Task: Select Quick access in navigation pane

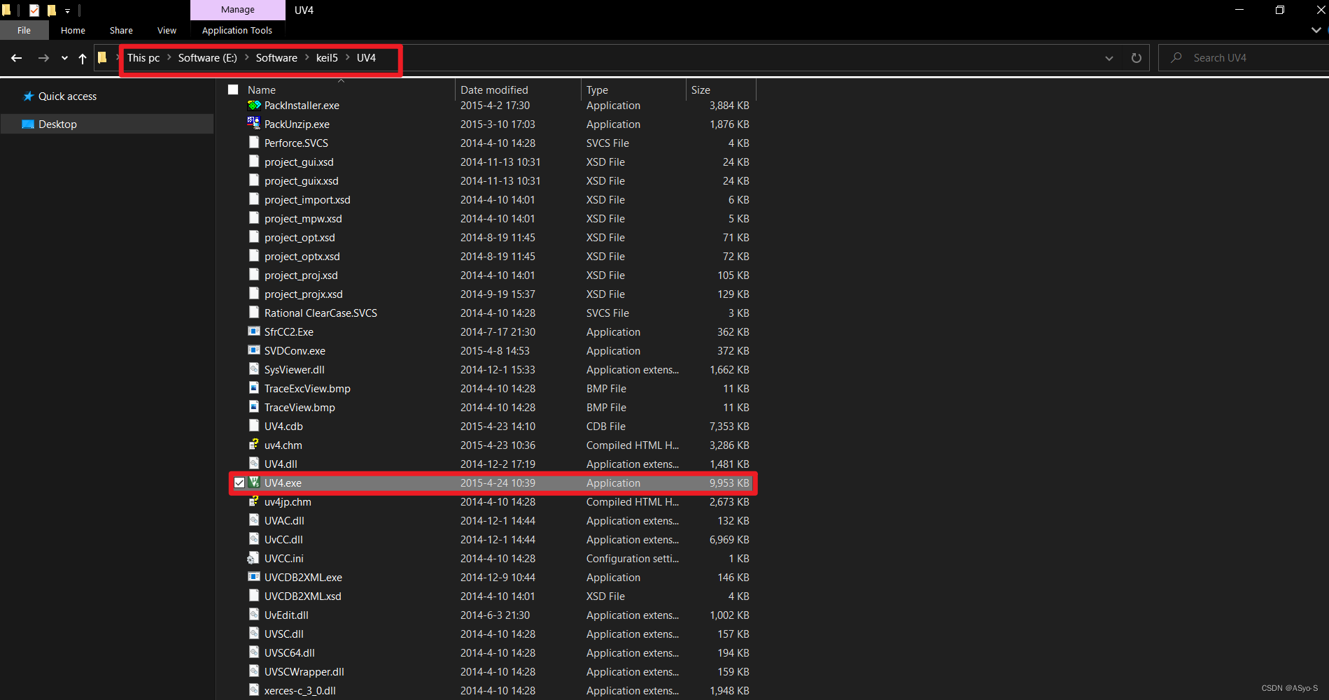Action: click(67, 97)
